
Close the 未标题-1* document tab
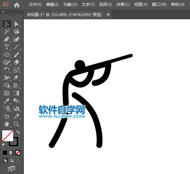click(x=108, y=15)
